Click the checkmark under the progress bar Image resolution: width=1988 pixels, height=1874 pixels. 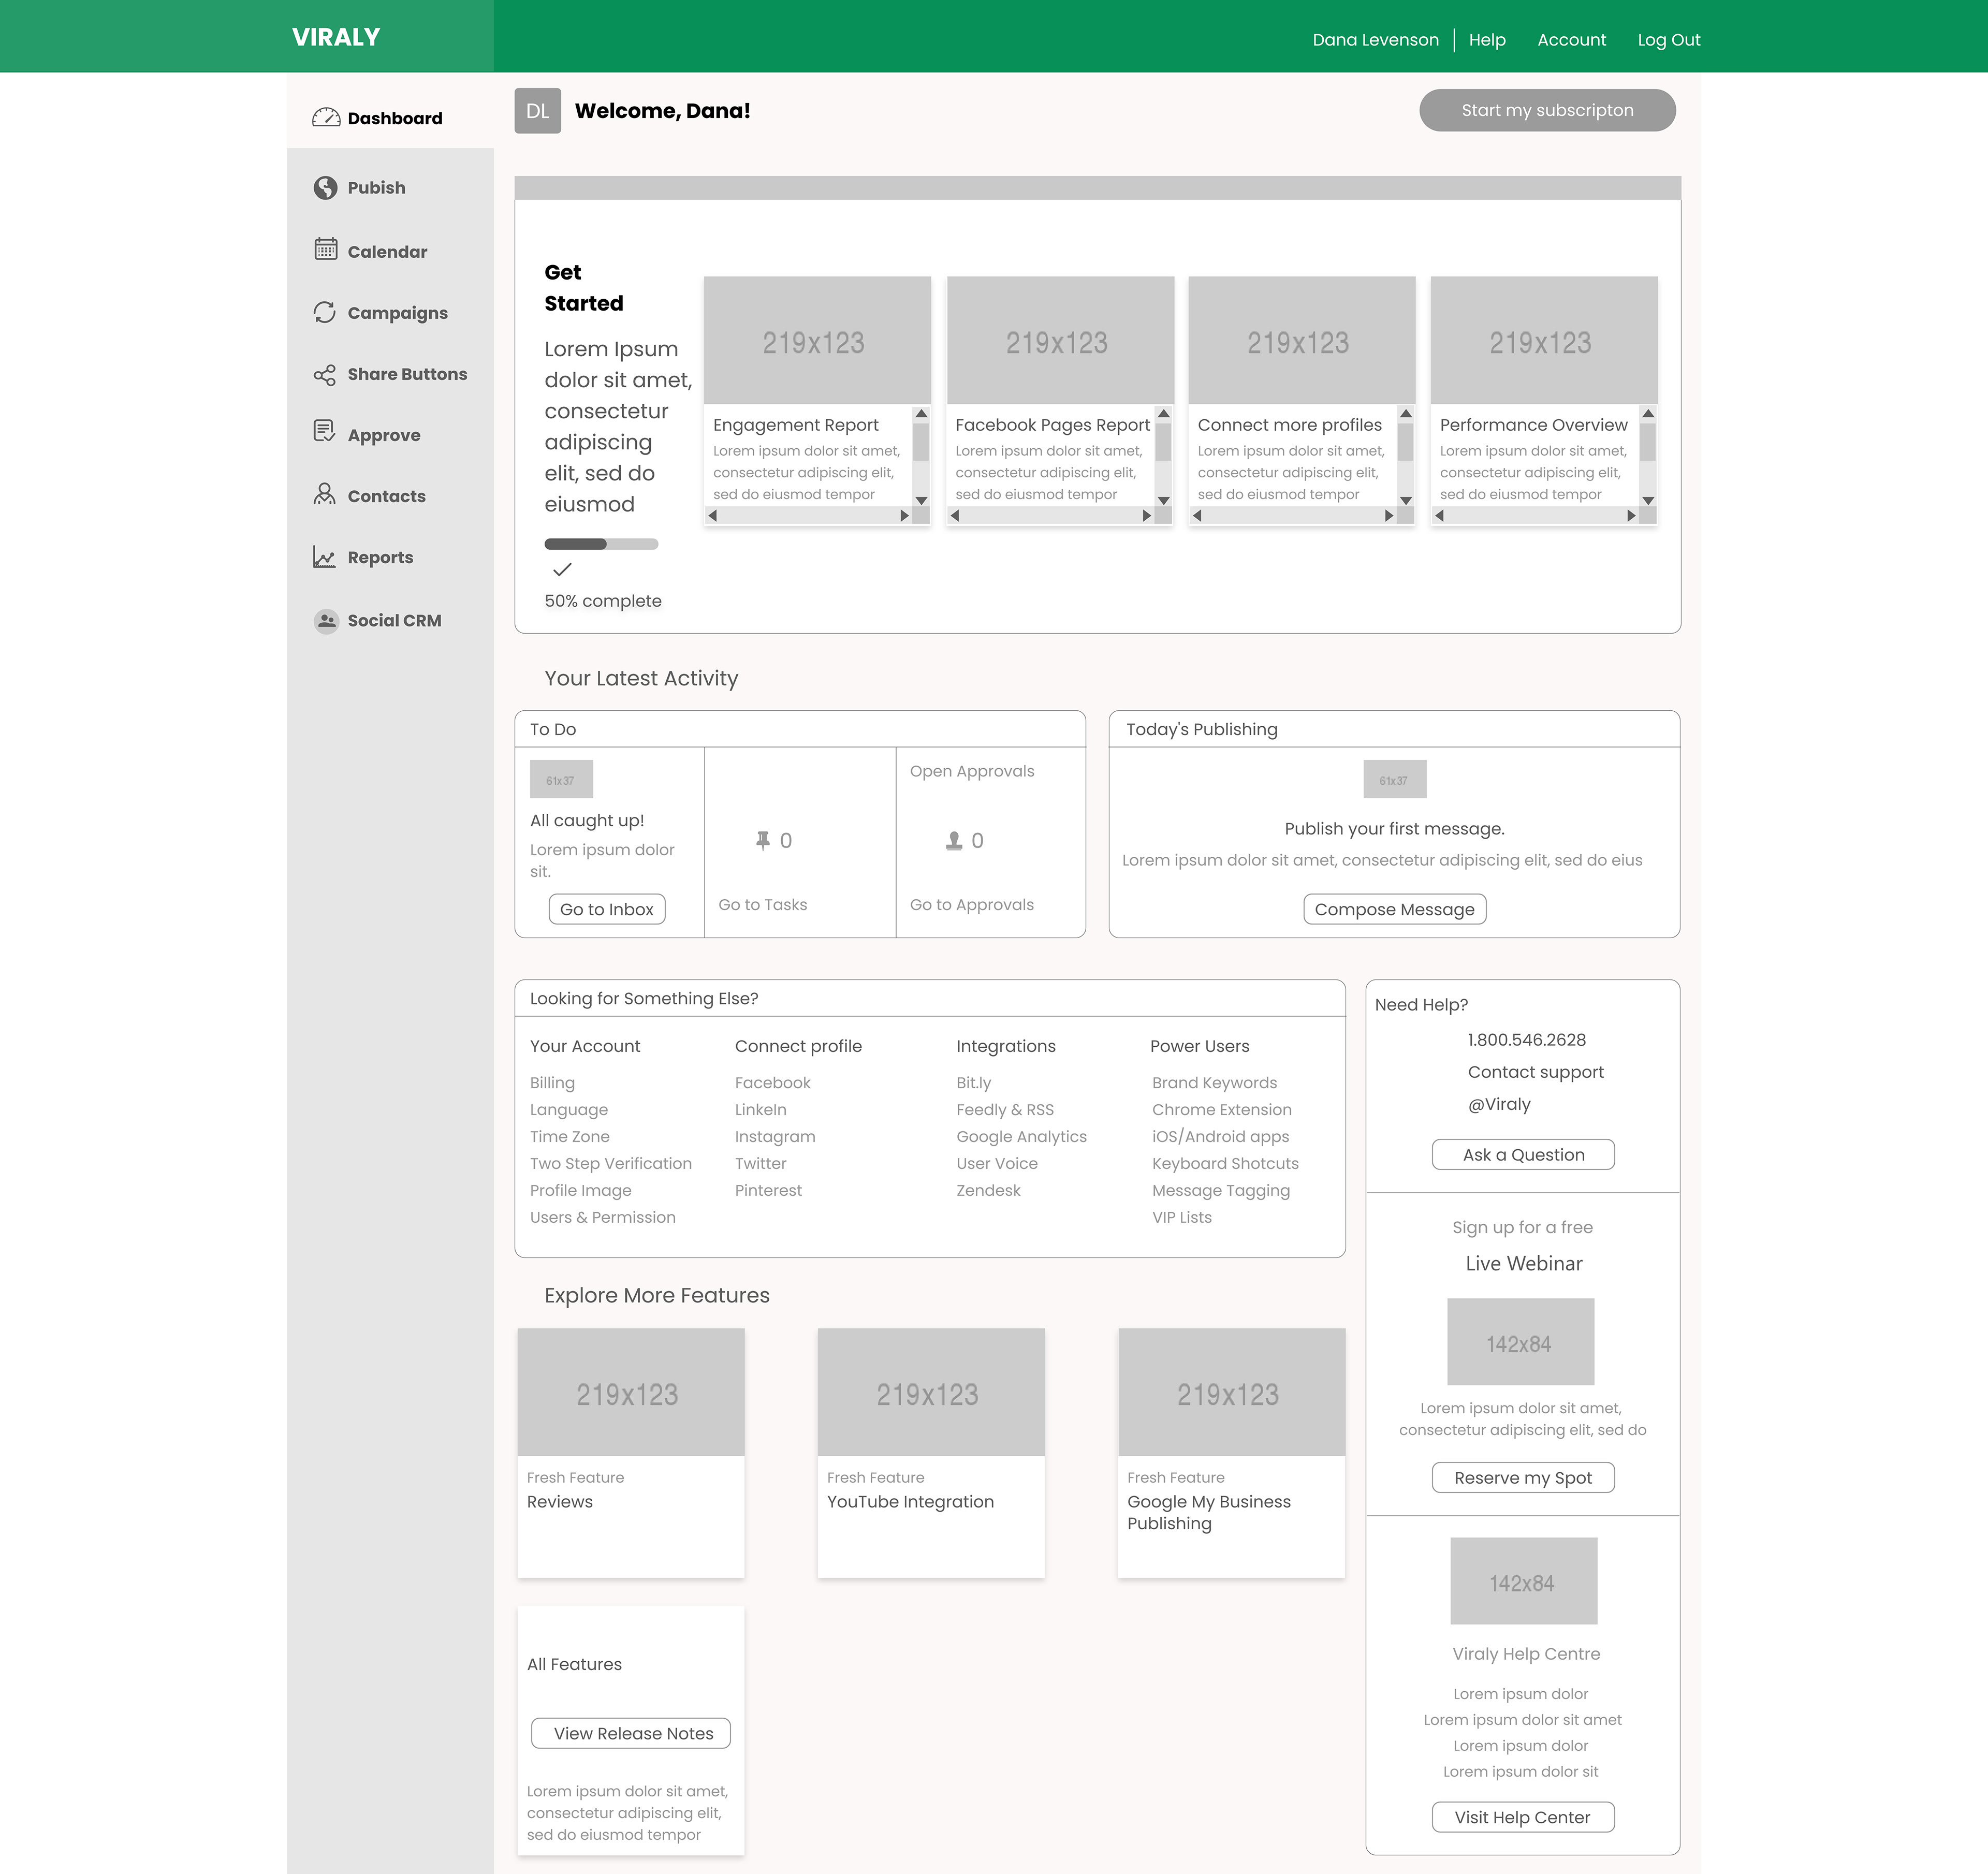tap(562, 569)
